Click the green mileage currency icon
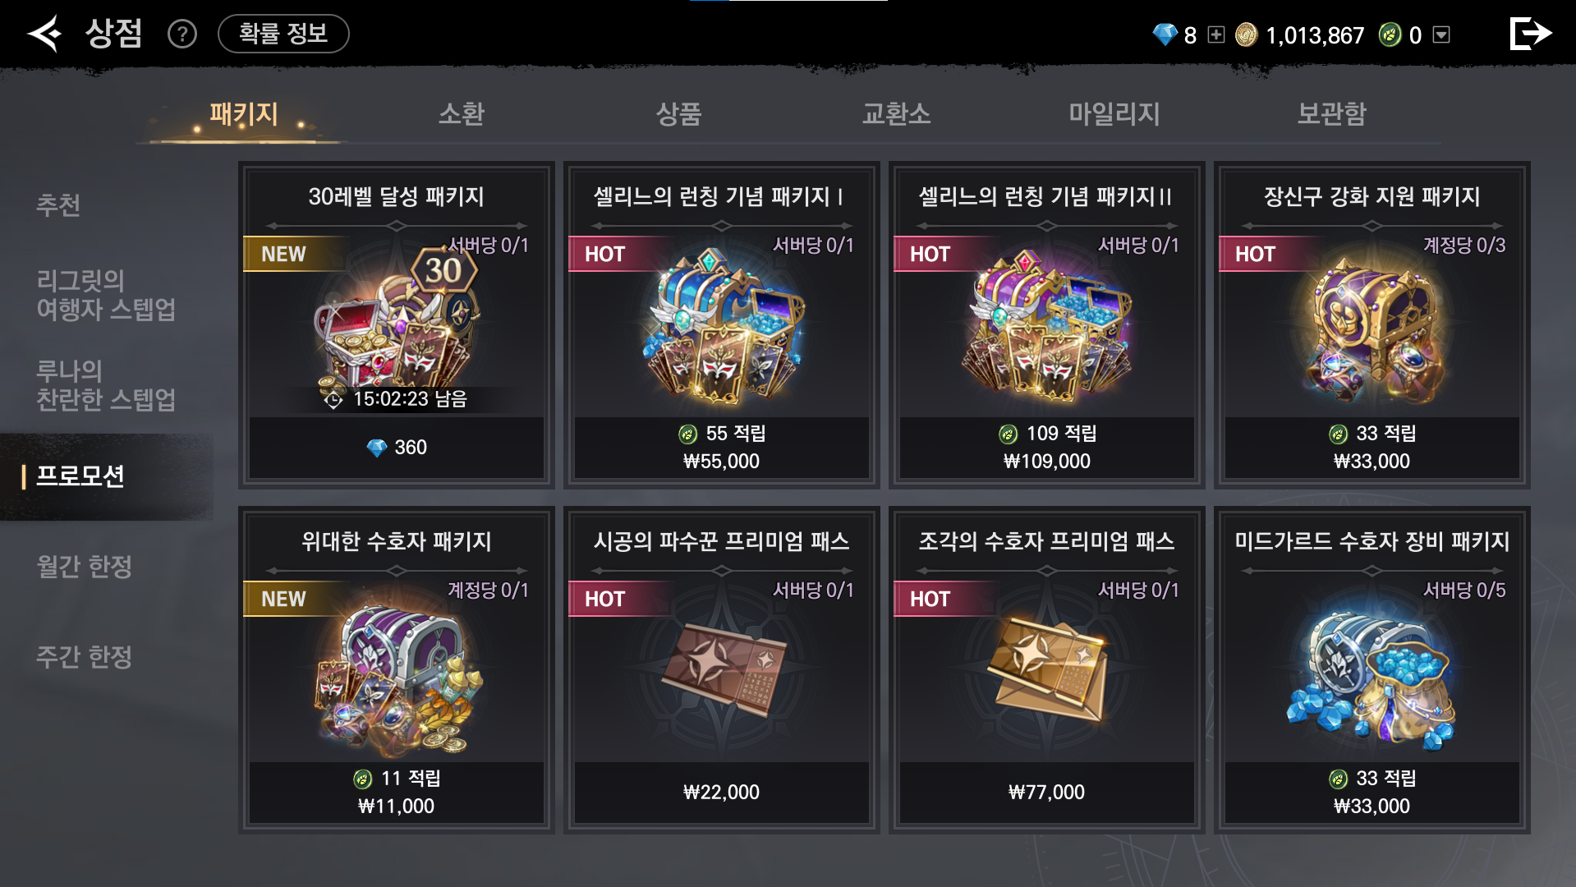The width and height of the screenshot is (1576, 887). (x=1390, y=34)
